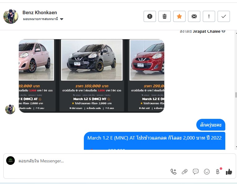Screen dimensions: 237x184
Task: Select the sender avatar beside the car image
Action: (10, 109)
